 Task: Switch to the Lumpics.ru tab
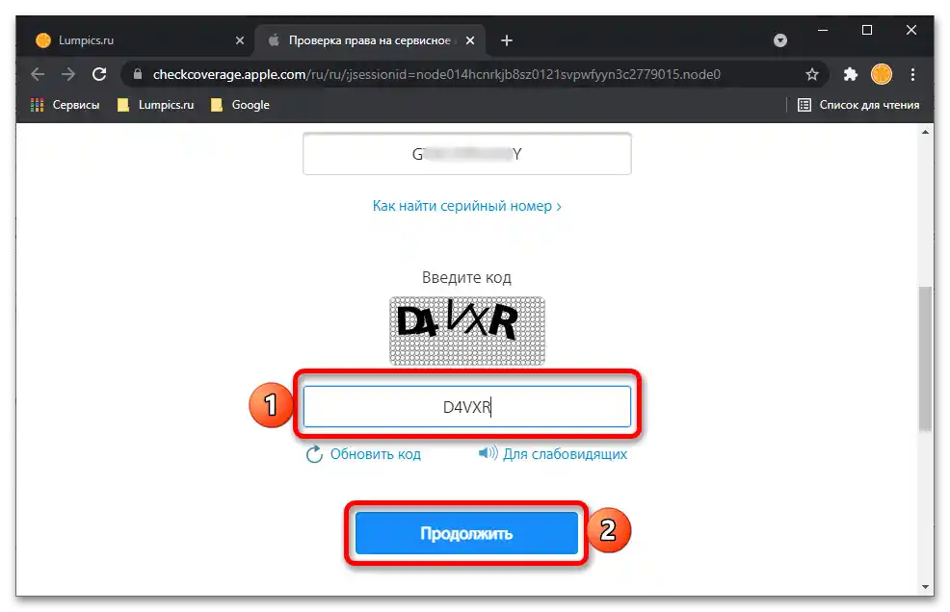point(141,40)
